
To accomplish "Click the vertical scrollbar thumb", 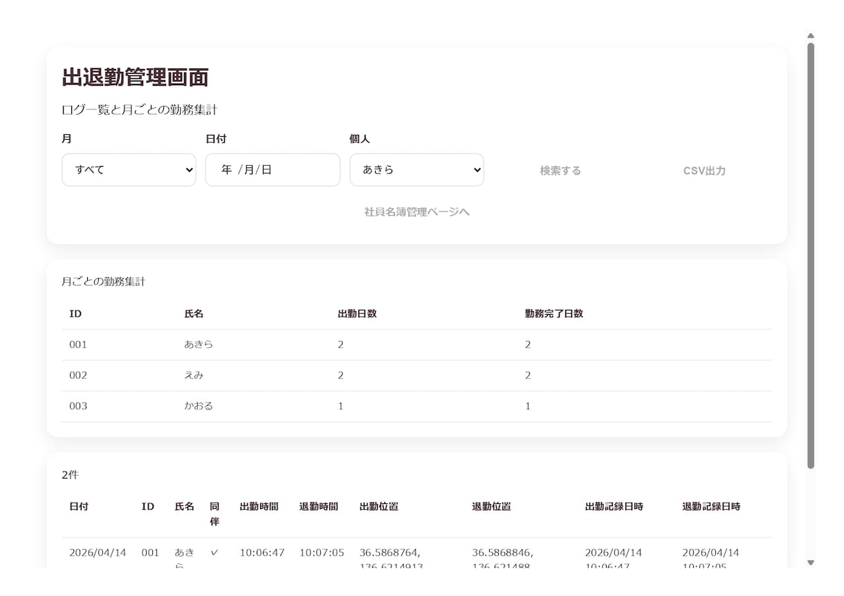I will click(811, 256).
